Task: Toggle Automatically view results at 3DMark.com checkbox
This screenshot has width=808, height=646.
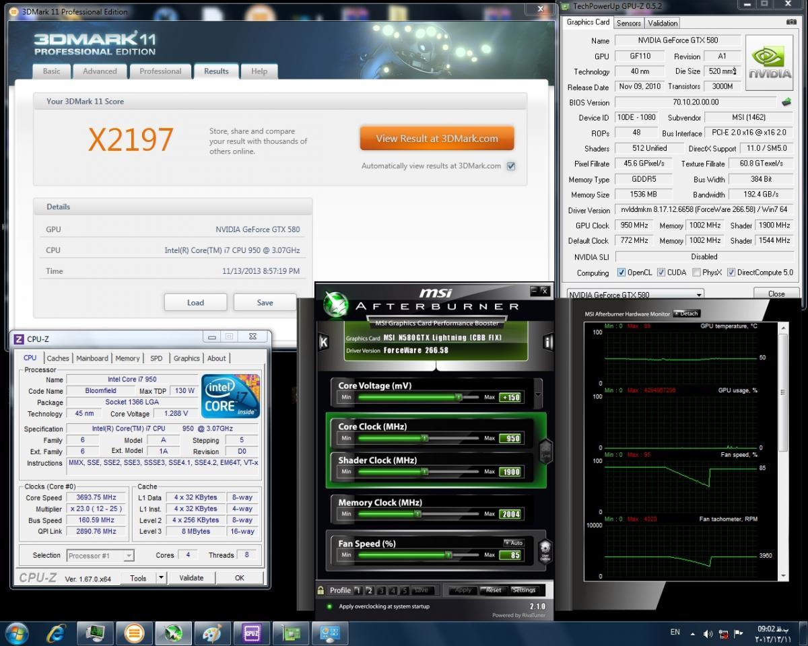Action: click(x=511, y=166)
